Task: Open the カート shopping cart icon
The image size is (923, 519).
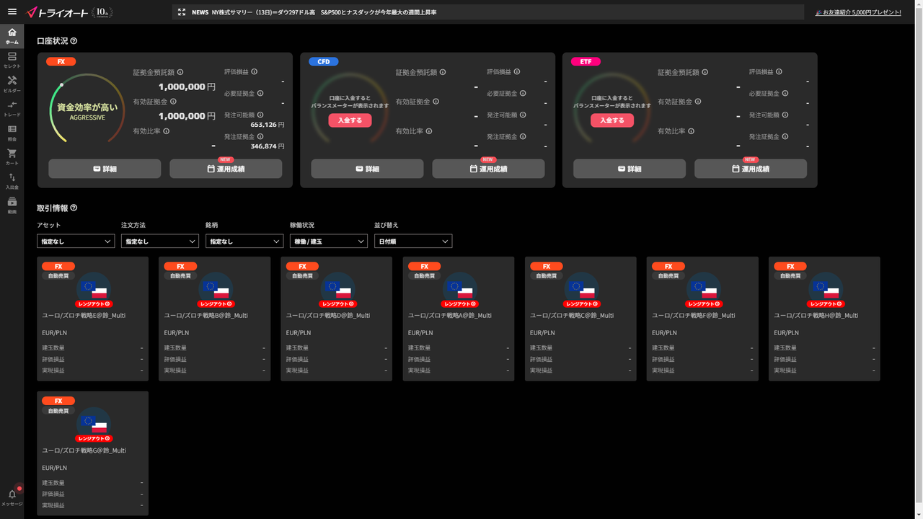Action: [12, 157]
